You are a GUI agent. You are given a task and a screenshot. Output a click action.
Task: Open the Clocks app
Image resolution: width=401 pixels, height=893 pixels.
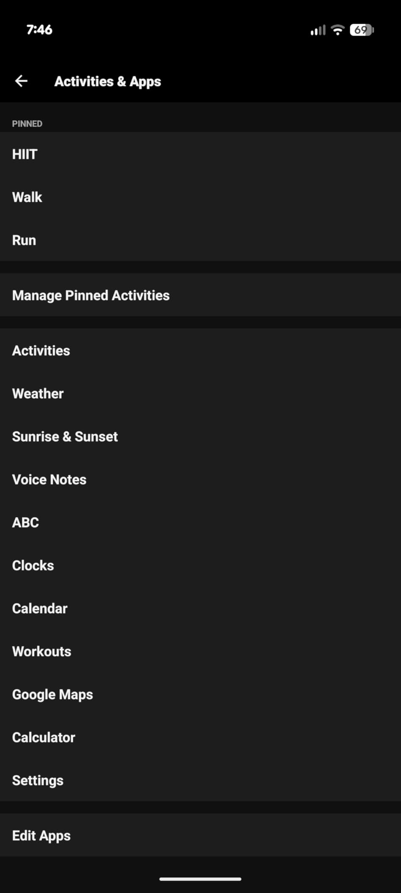[x=200, y=565]
